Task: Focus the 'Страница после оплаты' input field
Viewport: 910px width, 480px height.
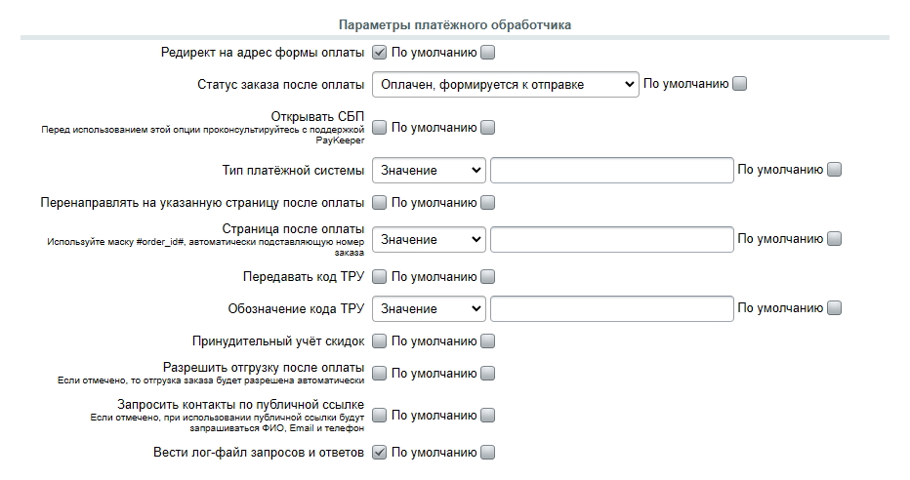Action: coord(611,239)
